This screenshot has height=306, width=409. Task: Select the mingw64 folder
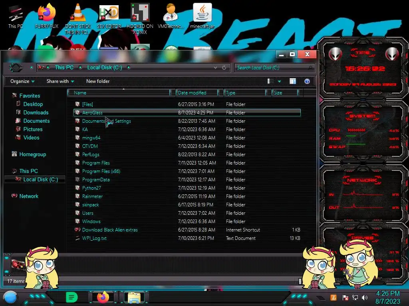187,137
